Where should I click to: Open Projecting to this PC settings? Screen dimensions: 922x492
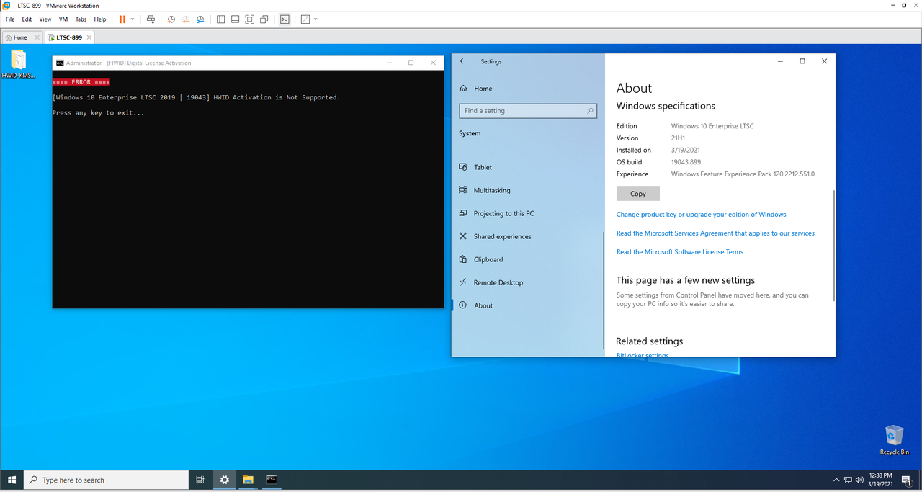click(x=503, y=213)
